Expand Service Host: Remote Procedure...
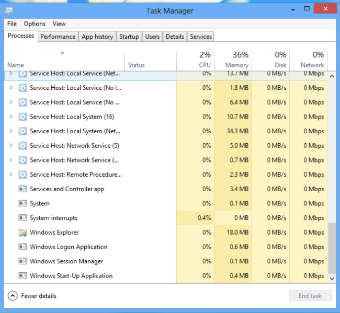 coord(11,174)
